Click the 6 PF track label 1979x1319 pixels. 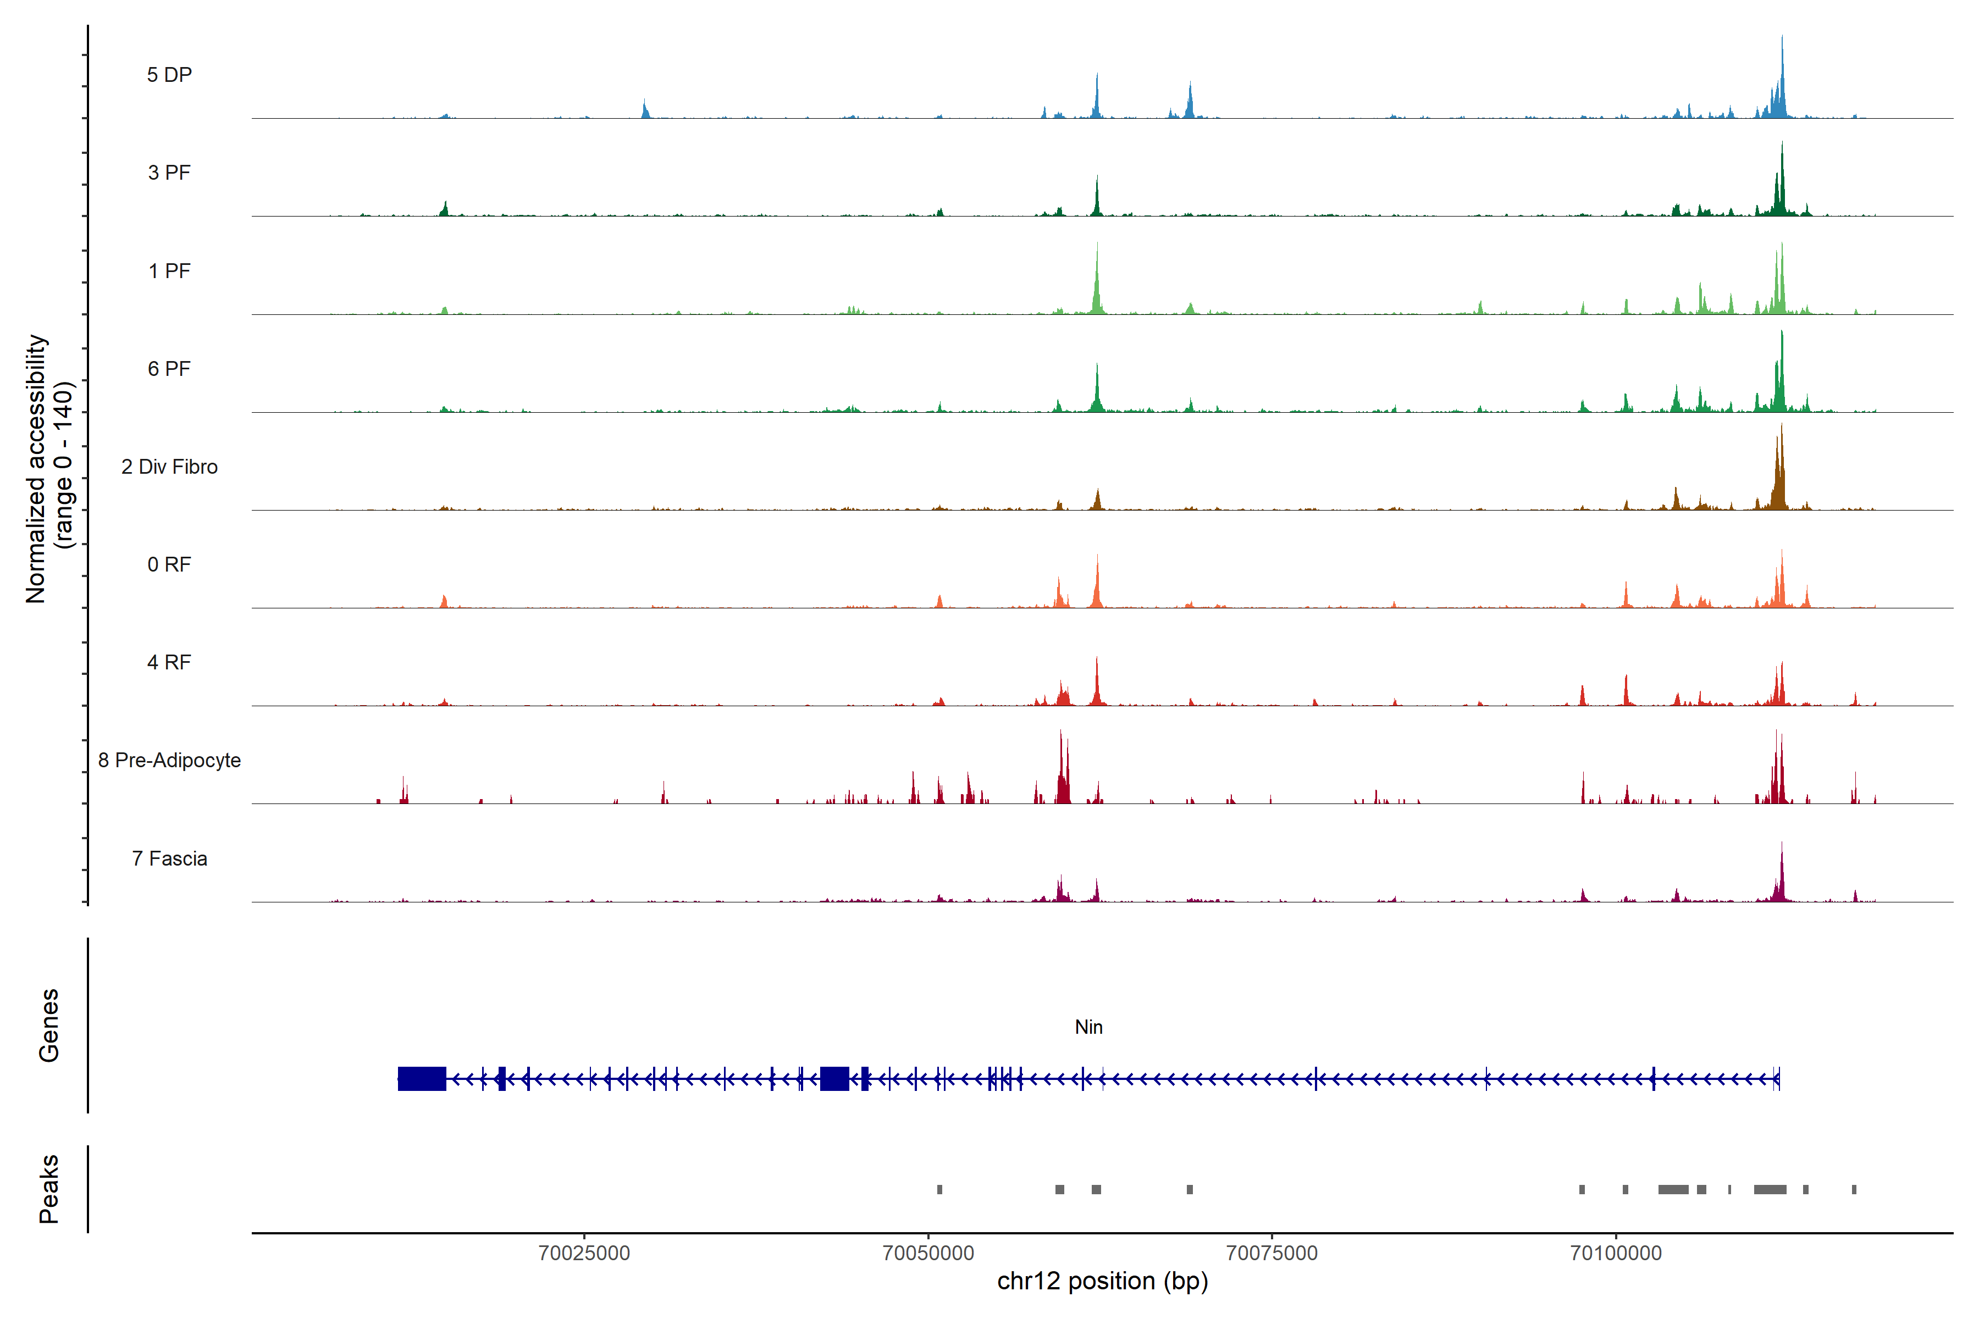[169, 368]
